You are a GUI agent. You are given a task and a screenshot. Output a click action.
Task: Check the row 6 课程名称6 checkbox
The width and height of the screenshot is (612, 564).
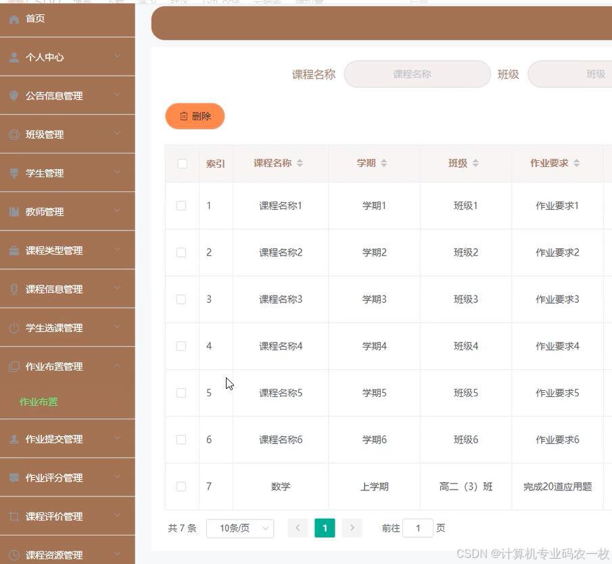[x=181, y=440]
